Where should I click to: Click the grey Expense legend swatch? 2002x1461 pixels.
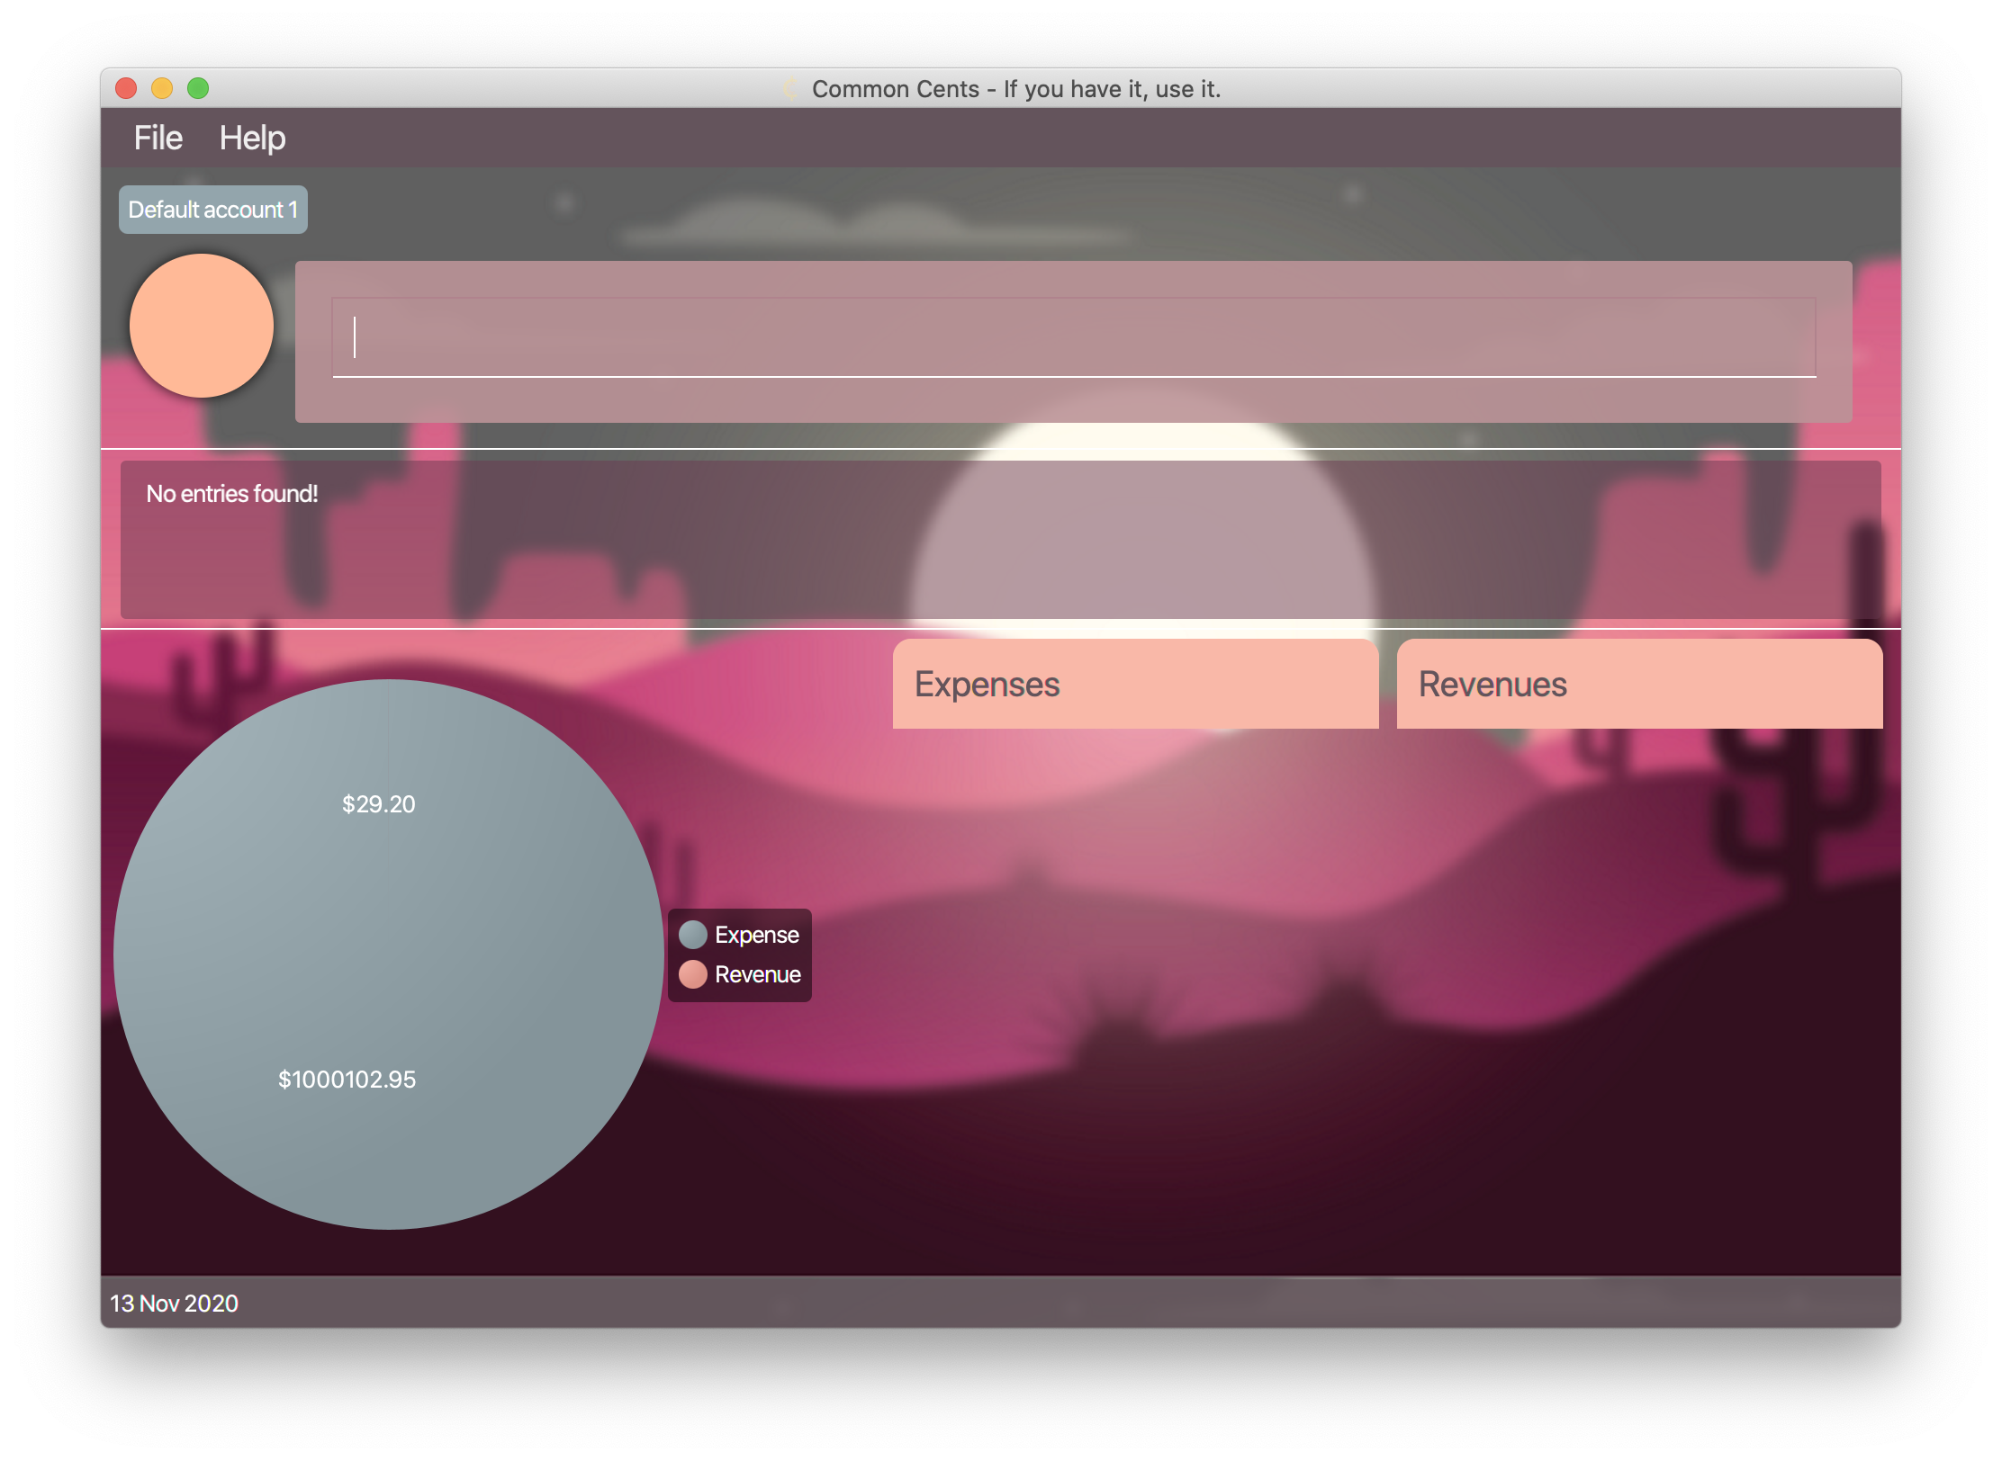pos(692,935)
